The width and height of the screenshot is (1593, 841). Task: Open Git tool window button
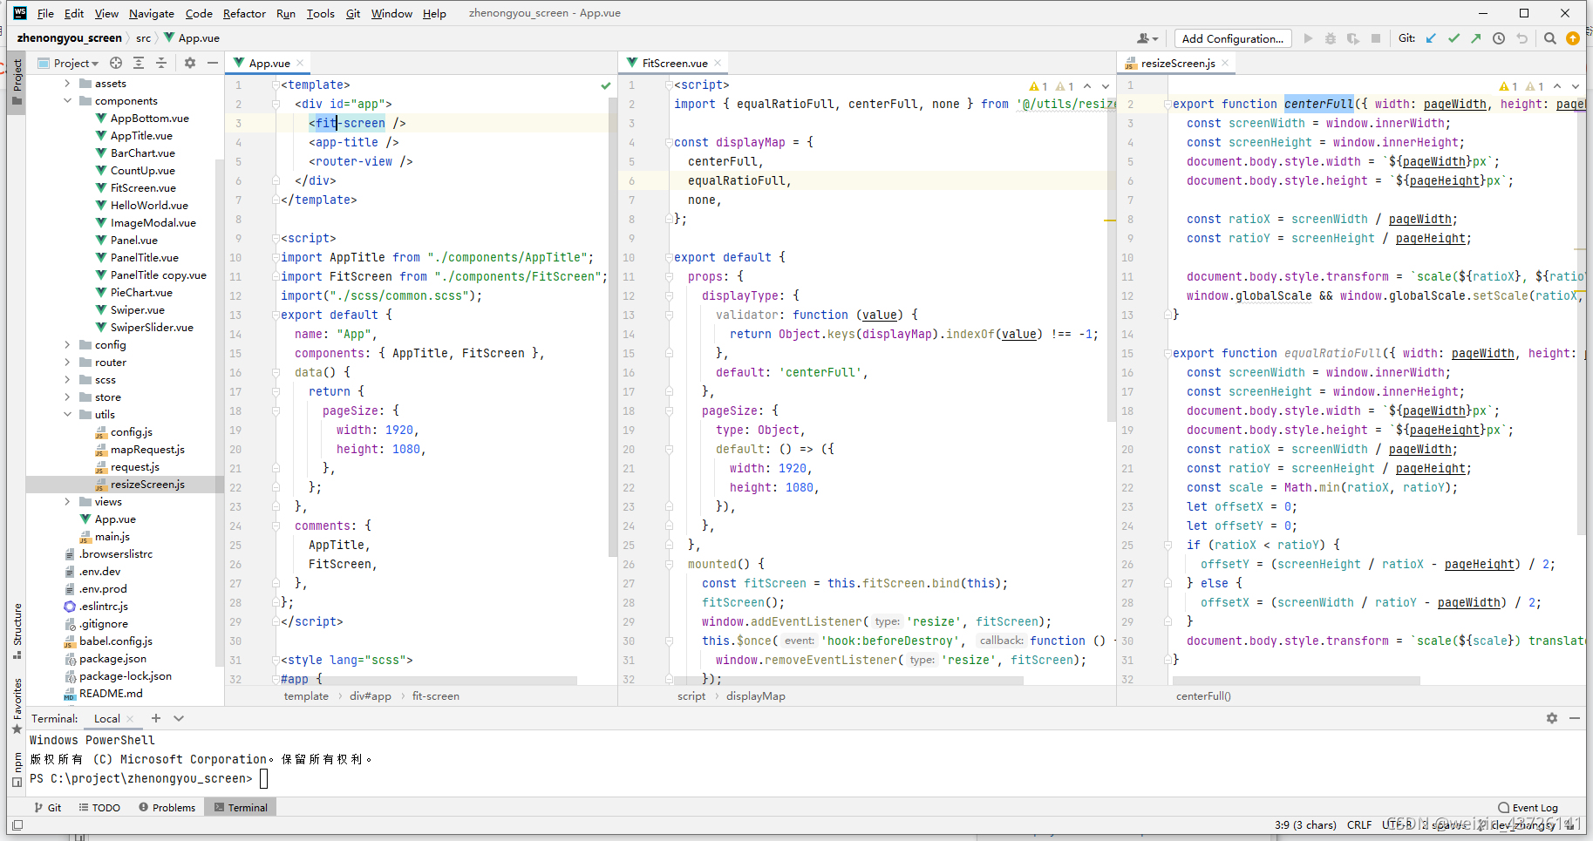47,808
